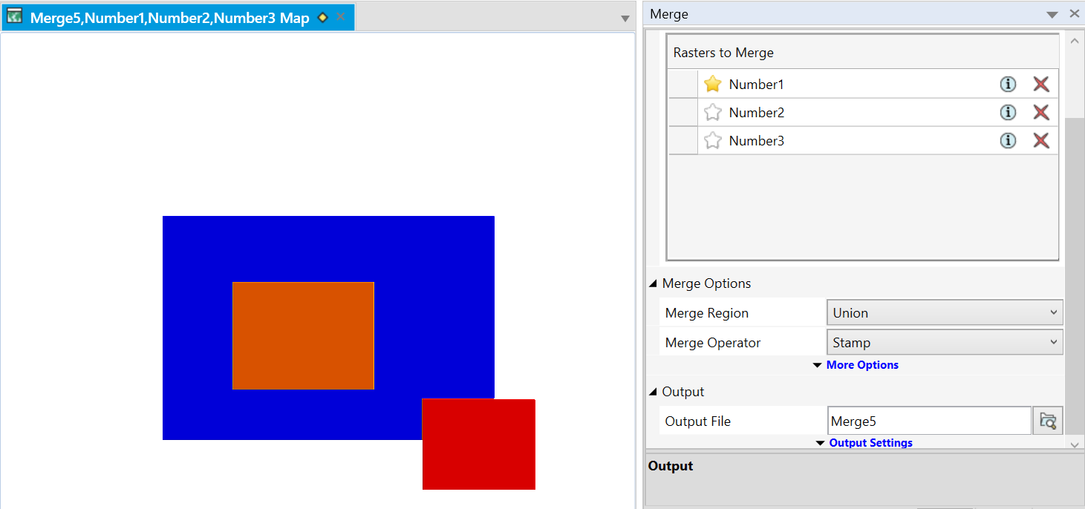Viewport: 1085px width, 509px height.
Task: Collapse the Output section
Action: click(654, 392)
